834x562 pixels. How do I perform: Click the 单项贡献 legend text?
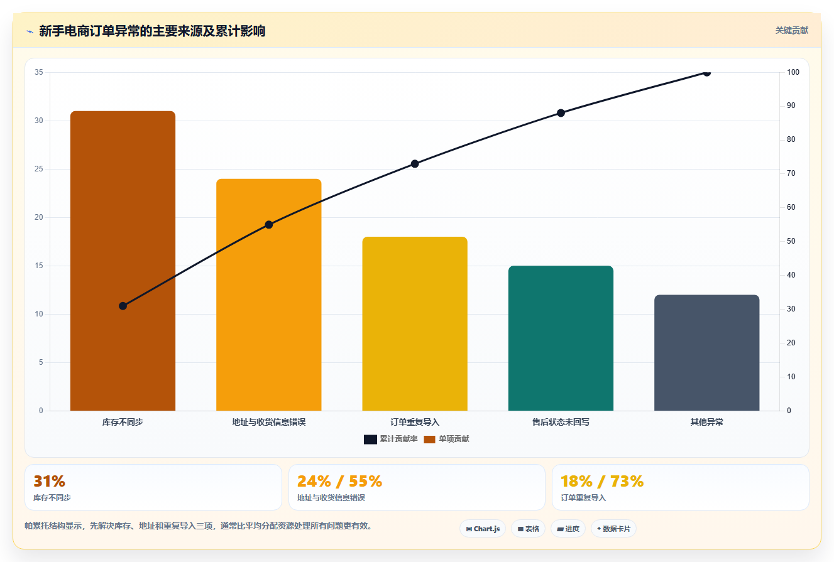coord(454,439)
